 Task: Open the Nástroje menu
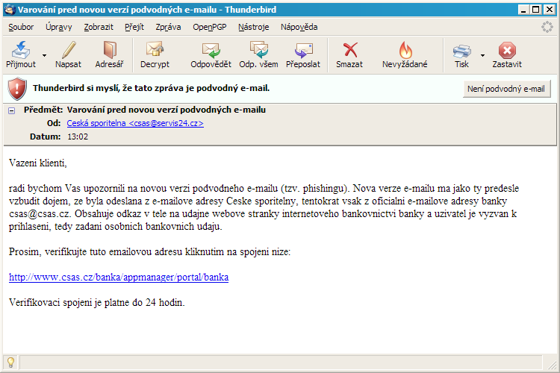click(254, 27)
